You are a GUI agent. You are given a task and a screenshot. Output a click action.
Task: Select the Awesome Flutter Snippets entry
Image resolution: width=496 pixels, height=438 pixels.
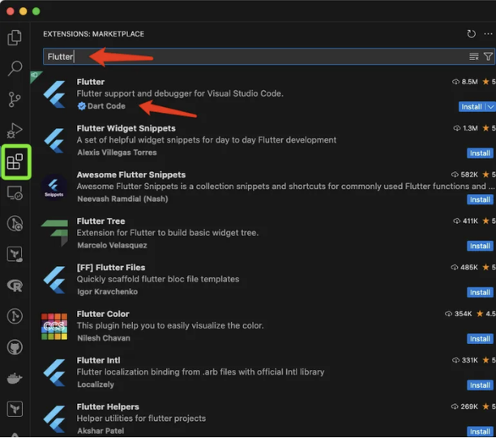point(268,187)
